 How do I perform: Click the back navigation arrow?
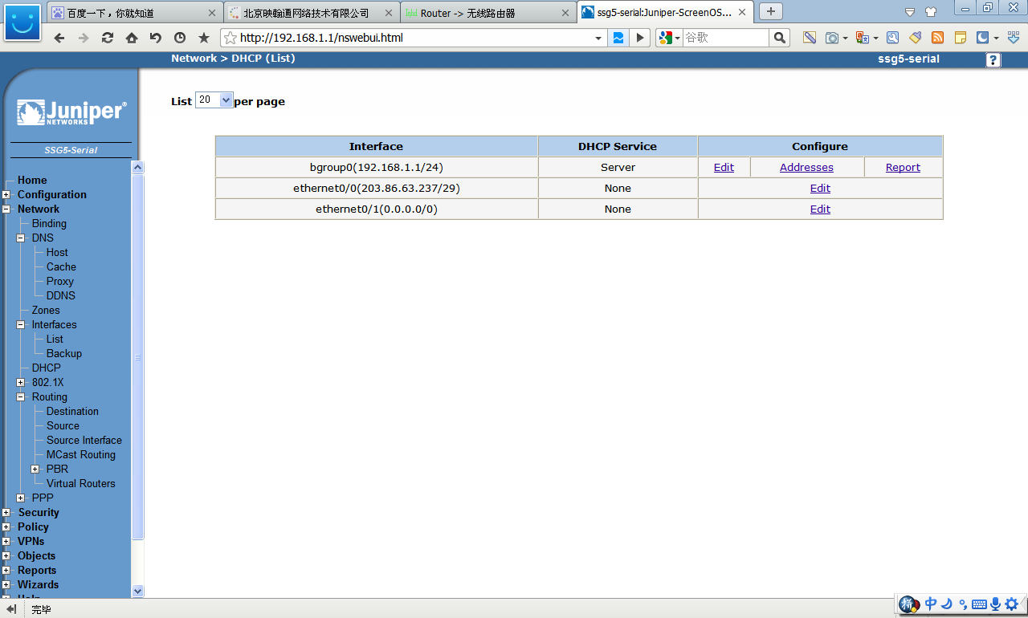coord(59,38)
